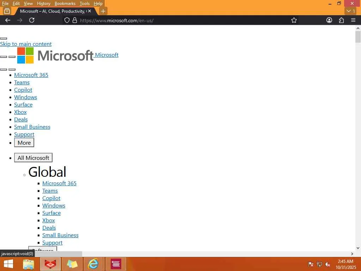
Task: Open Deals link in top list
Action: pyautogui.click(x=21, y=119)
